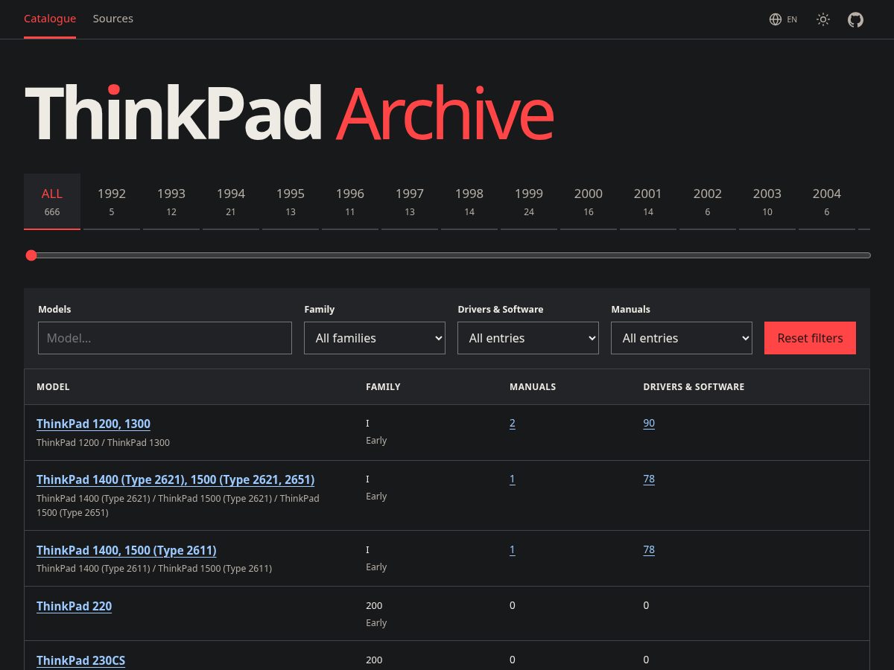The image size is (894, 670).
Task: Open manuals count 1 for Type 2621 row
Action: 513,479
